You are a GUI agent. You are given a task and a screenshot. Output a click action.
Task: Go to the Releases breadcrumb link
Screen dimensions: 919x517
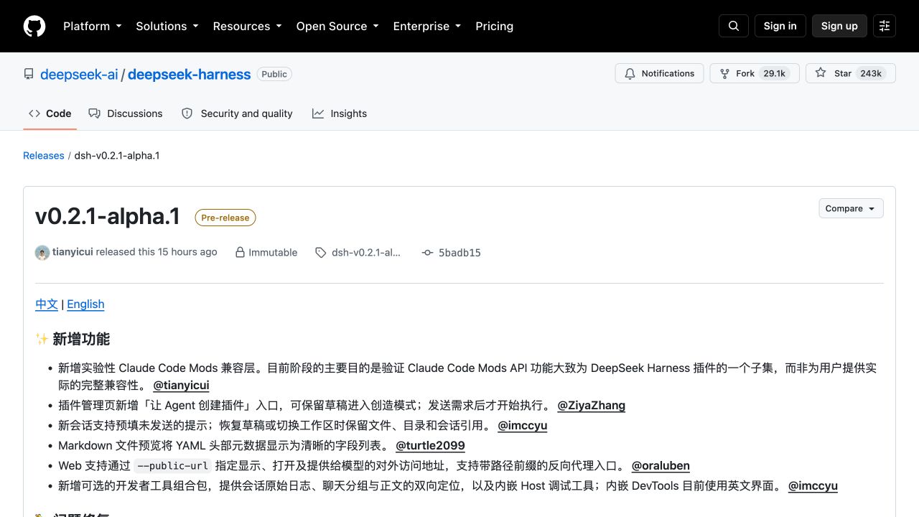tap(44, 155)
